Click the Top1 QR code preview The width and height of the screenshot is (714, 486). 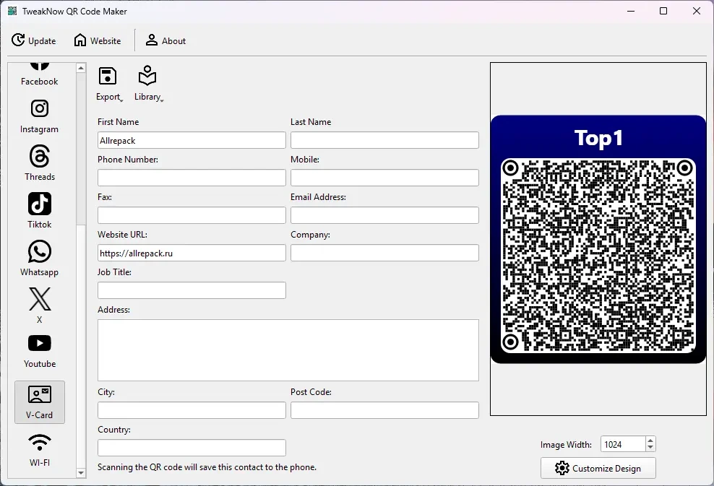(598, 239)
